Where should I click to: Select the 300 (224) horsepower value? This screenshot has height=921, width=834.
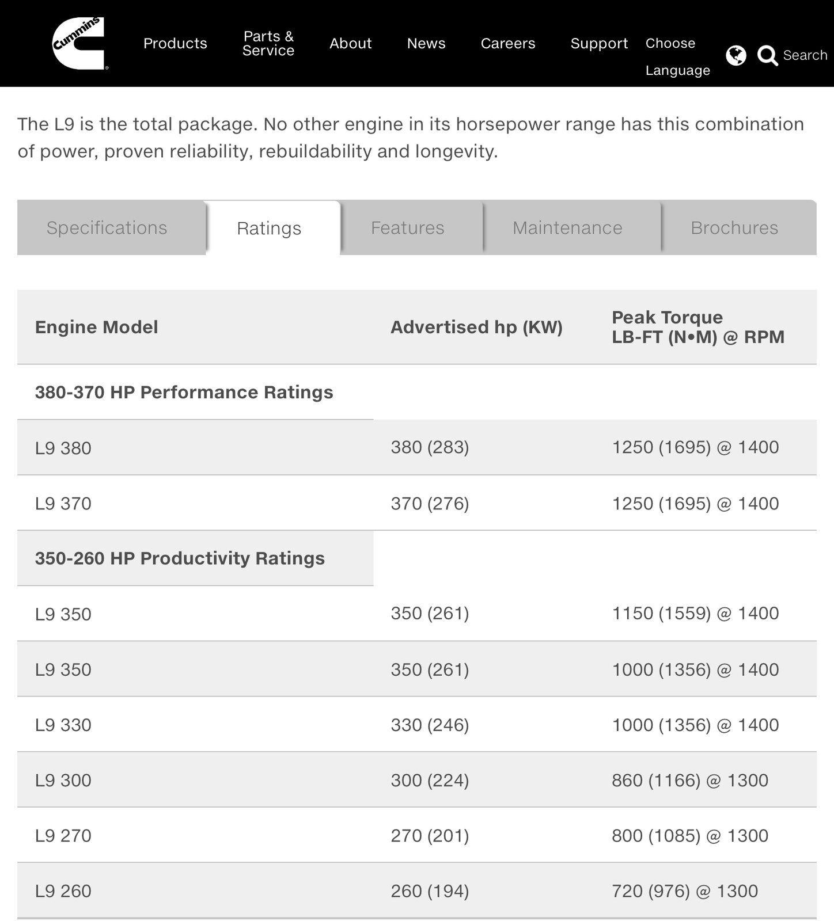point(430,780)
